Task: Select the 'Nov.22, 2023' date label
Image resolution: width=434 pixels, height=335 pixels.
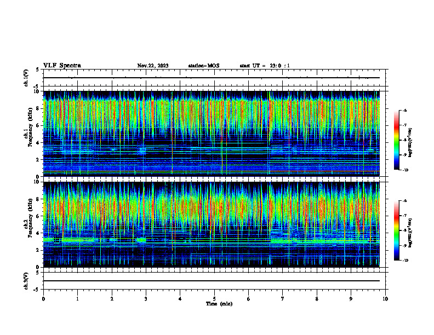Action: 153,66
